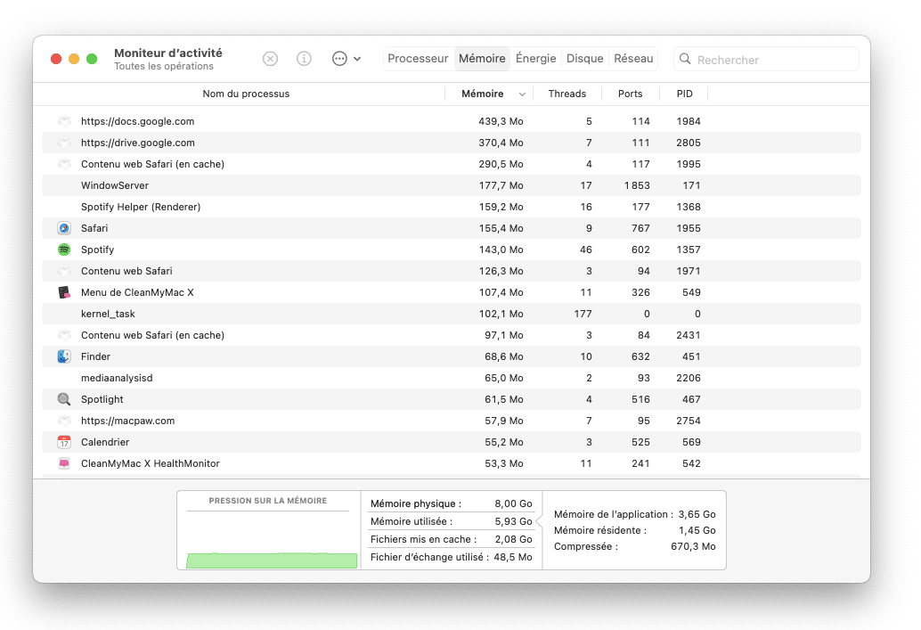The width and height of the screenshot is (921, 630).
Task: Select the Spotify Helper (Renderer) name
Action: pyautogui.click(x=141, y=207)
